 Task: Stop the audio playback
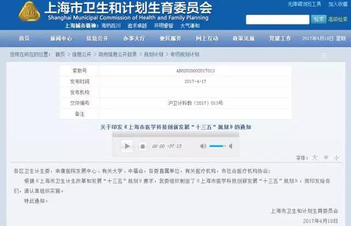(143, 146)
